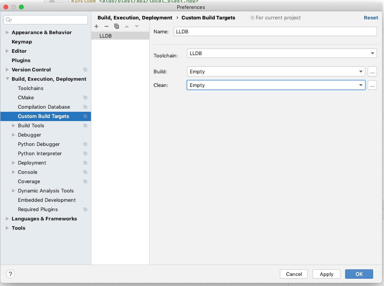Open Embedded Development settings

point(47,200)
